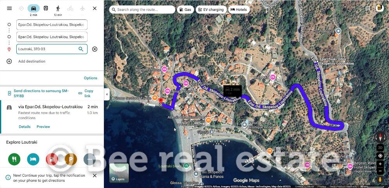Viewport: 389px width, 188px height.
Task: Explore restaurants with green fork icon
Action: point(14,159)
